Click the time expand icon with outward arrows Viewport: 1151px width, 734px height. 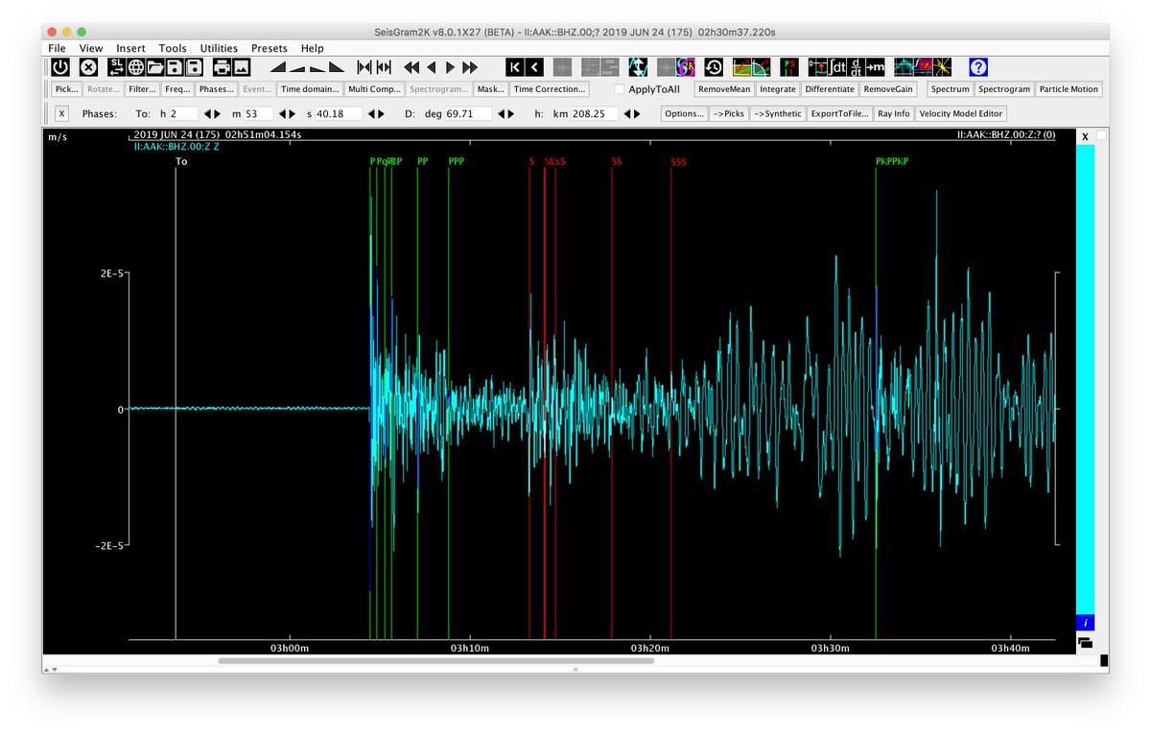[384, 67]
